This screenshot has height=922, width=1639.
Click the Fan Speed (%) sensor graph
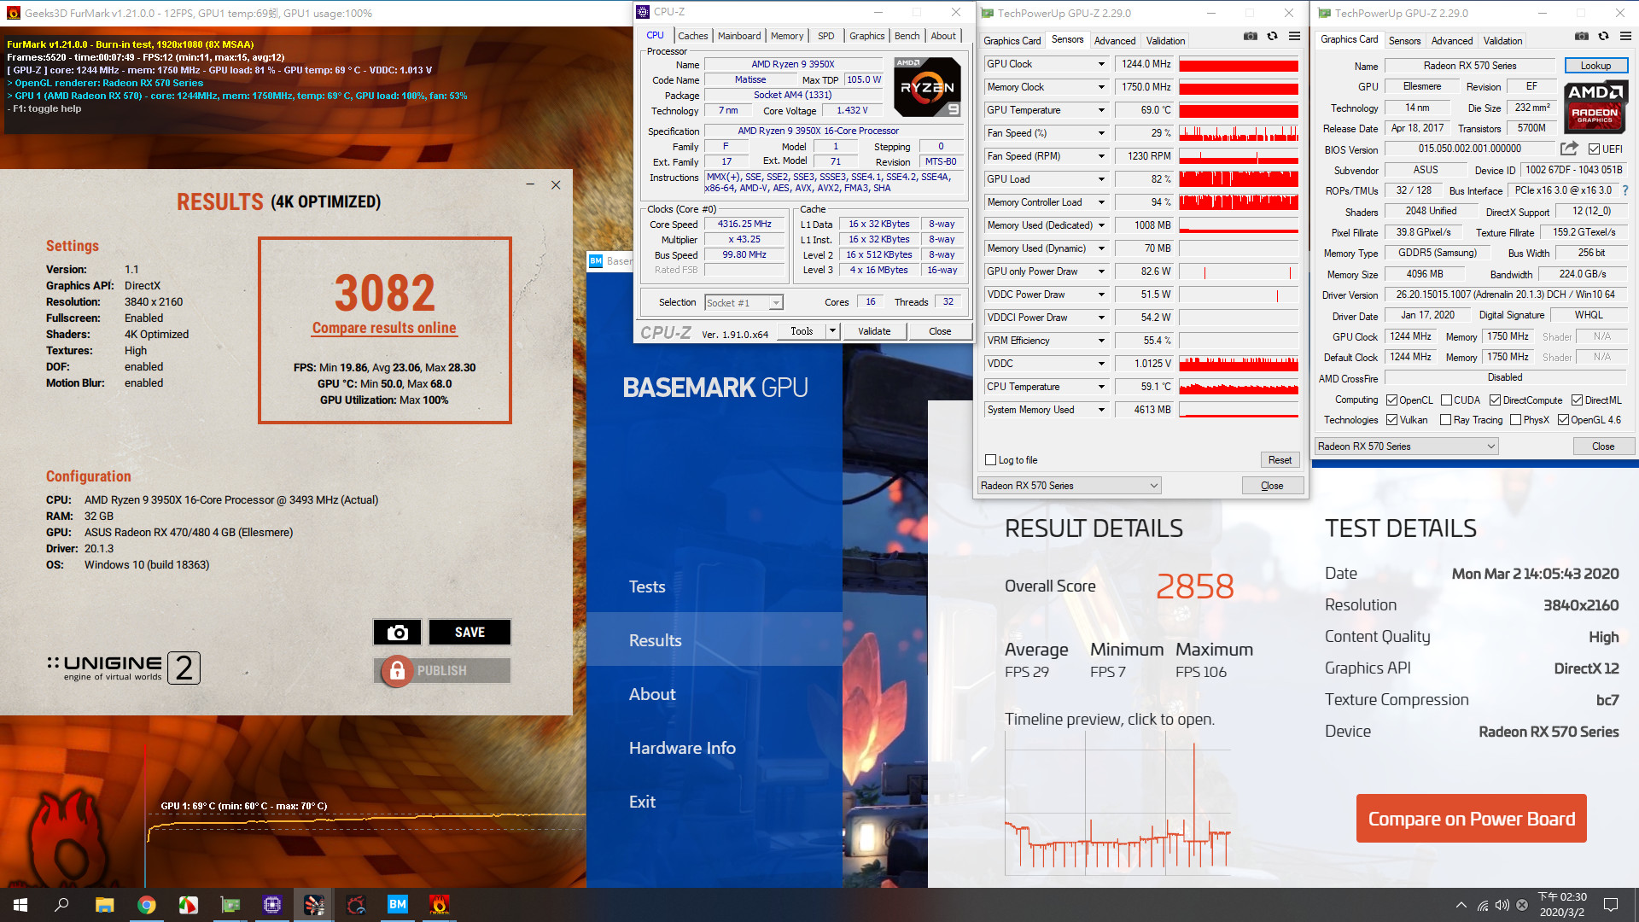(x=1239, y=133)
